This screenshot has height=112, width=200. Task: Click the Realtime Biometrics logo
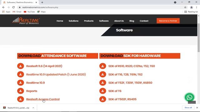tap(26, 21)
